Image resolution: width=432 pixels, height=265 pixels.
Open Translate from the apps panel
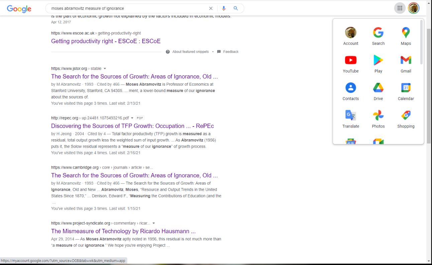click(x=351, y=119)
